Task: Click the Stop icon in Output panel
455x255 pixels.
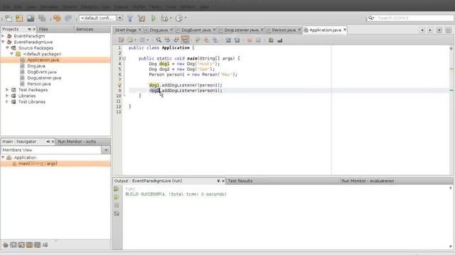Action: pyautogui.click(x=117, y=205)
